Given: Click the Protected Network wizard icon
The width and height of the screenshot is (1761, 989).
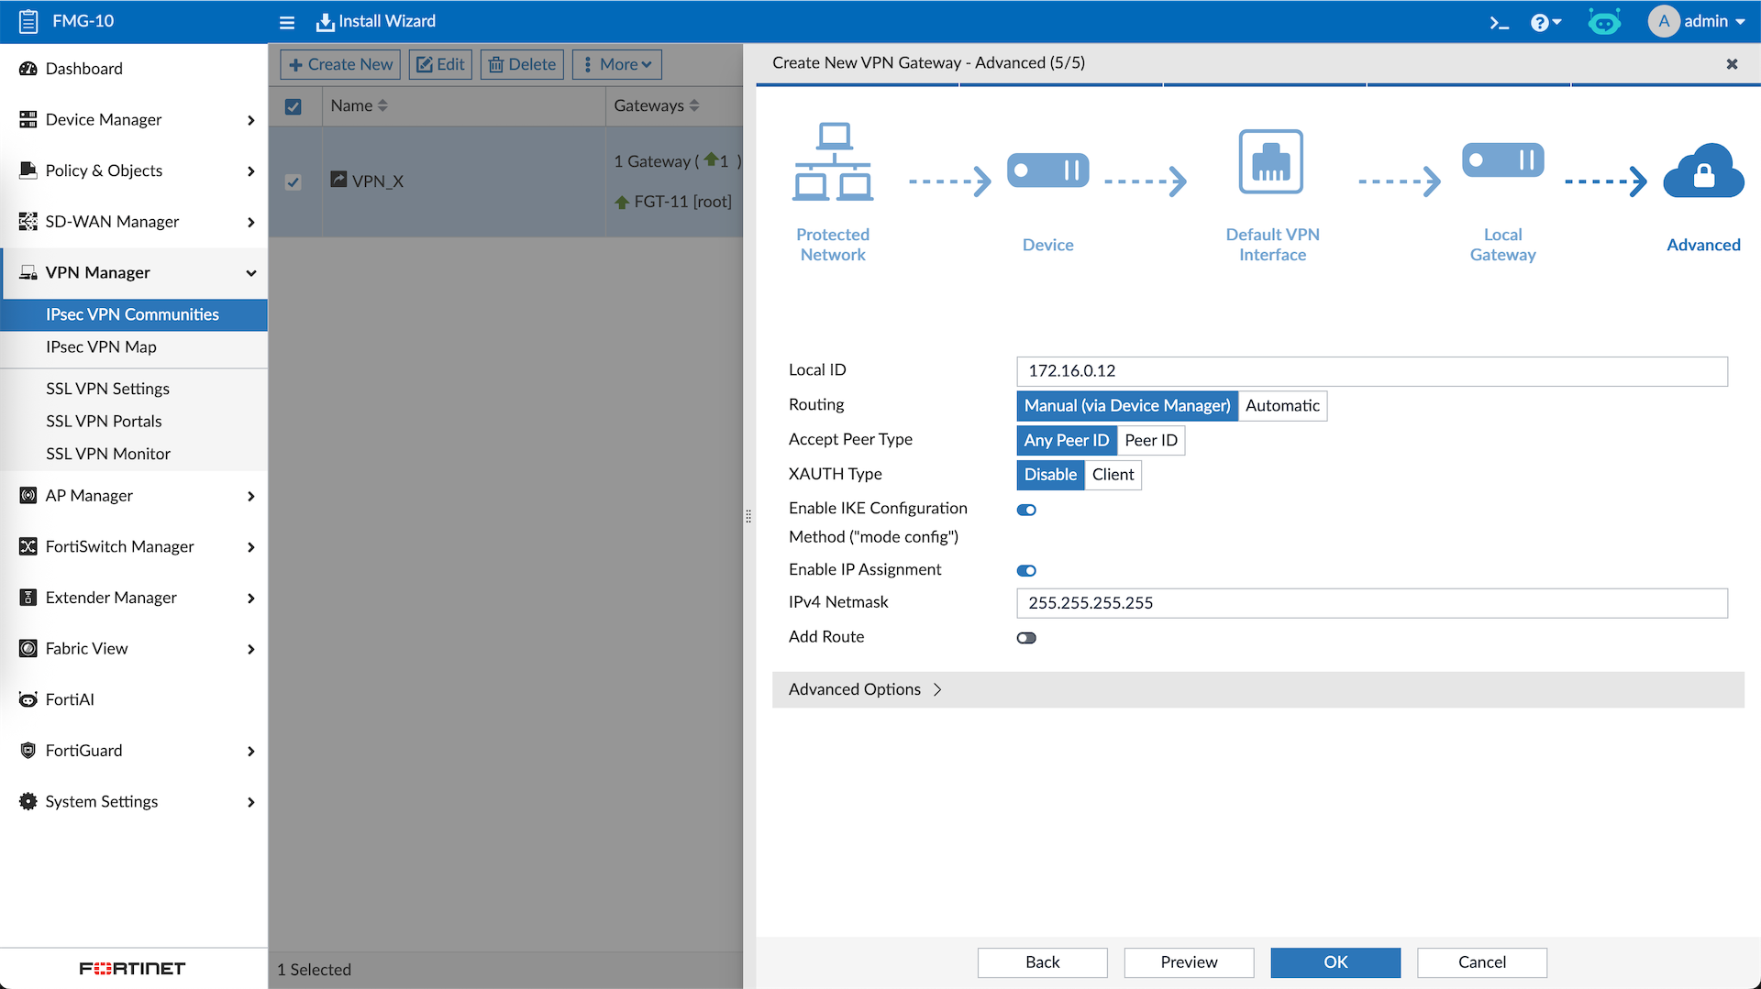Looking at the screenshot, I should click(x=833, y=162).
